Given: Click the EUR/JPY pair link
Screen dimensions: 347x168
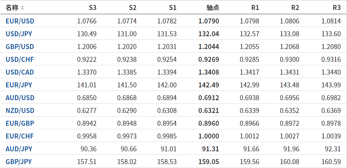Looking at the screenshot, I should [19, 85].
